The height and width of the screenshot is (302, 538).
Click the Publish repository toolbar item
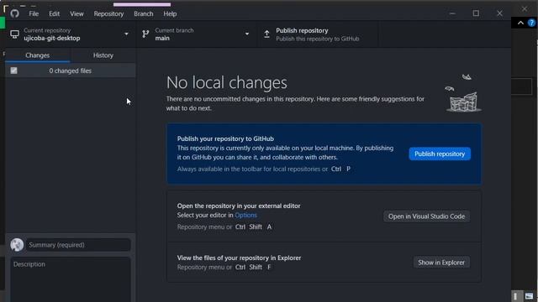[318, 34]
